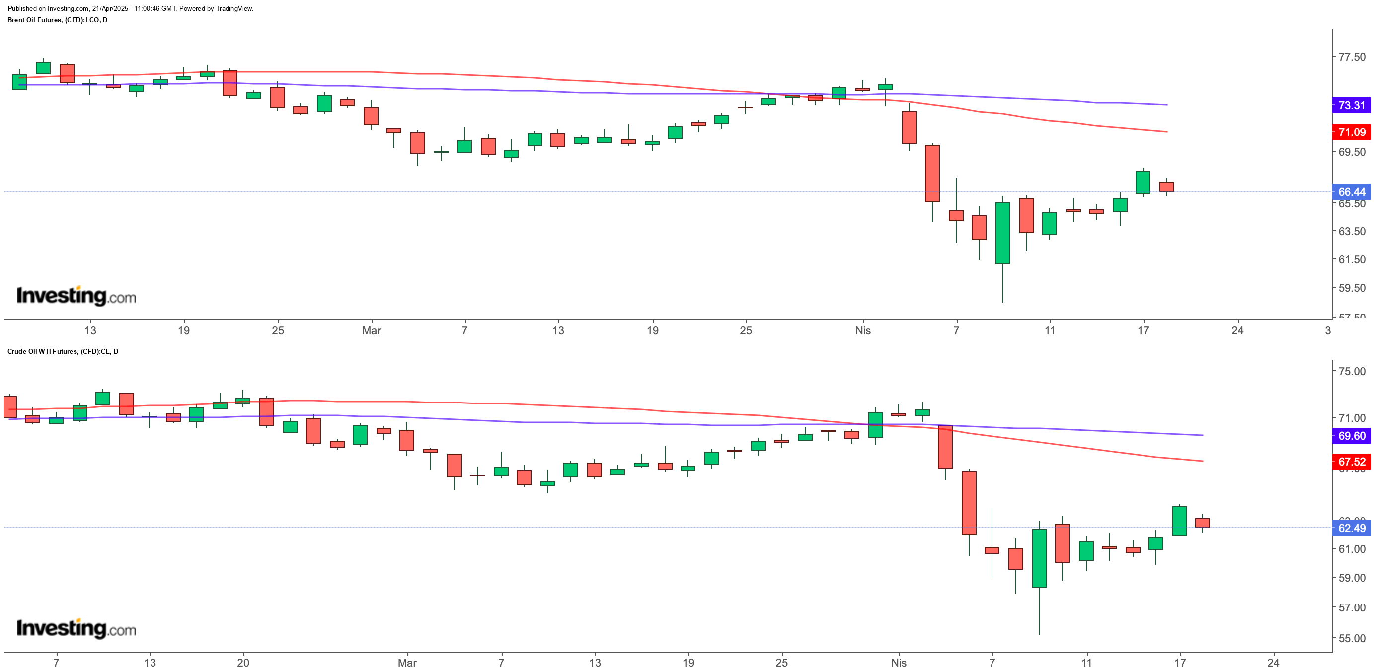Click the 55.00 level on WTI price axis
This screenshot has width=1374, height=671.
click(x=1352, y=638)
